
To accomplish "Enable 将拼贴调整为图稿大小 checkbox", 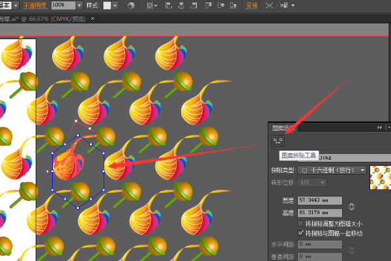I will click(300, 223).
